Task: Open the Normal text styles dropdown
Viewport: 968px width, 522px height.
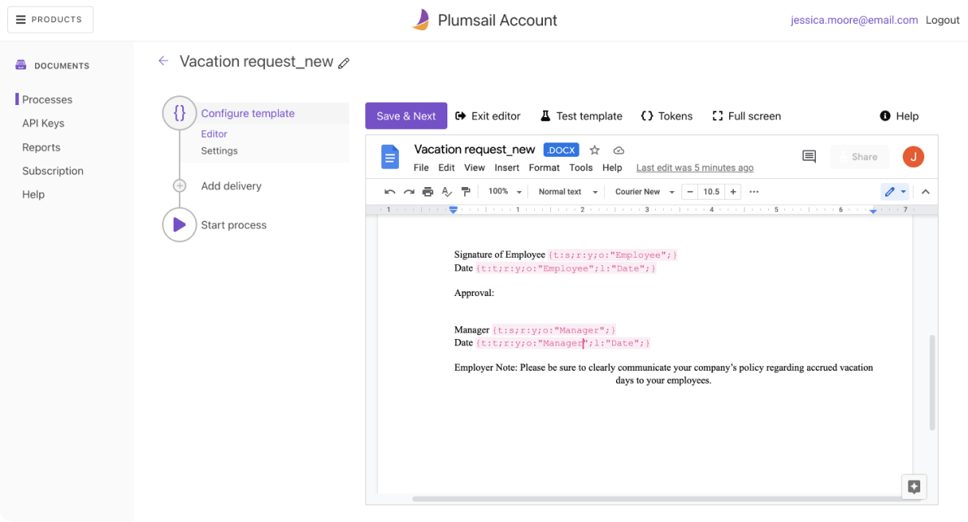Action: [565, 191]
